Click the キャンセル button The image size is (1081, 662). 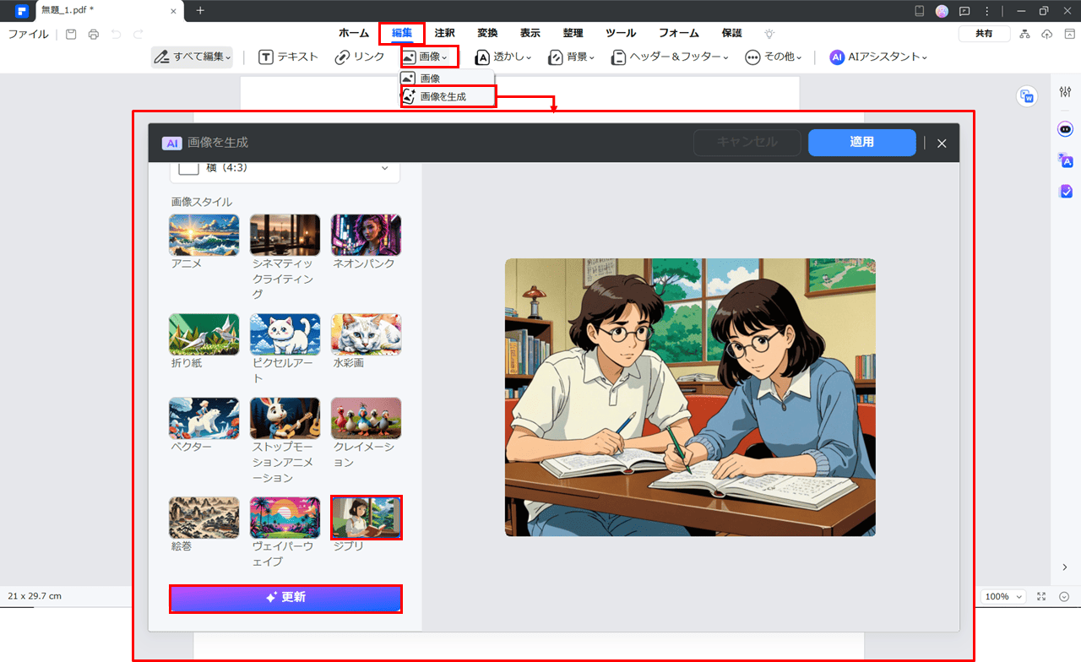click(x=747, y=143)
